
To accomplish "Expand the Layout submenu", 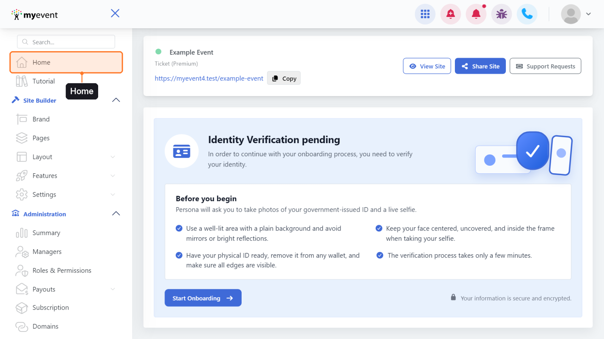I will tap(112, 157).
